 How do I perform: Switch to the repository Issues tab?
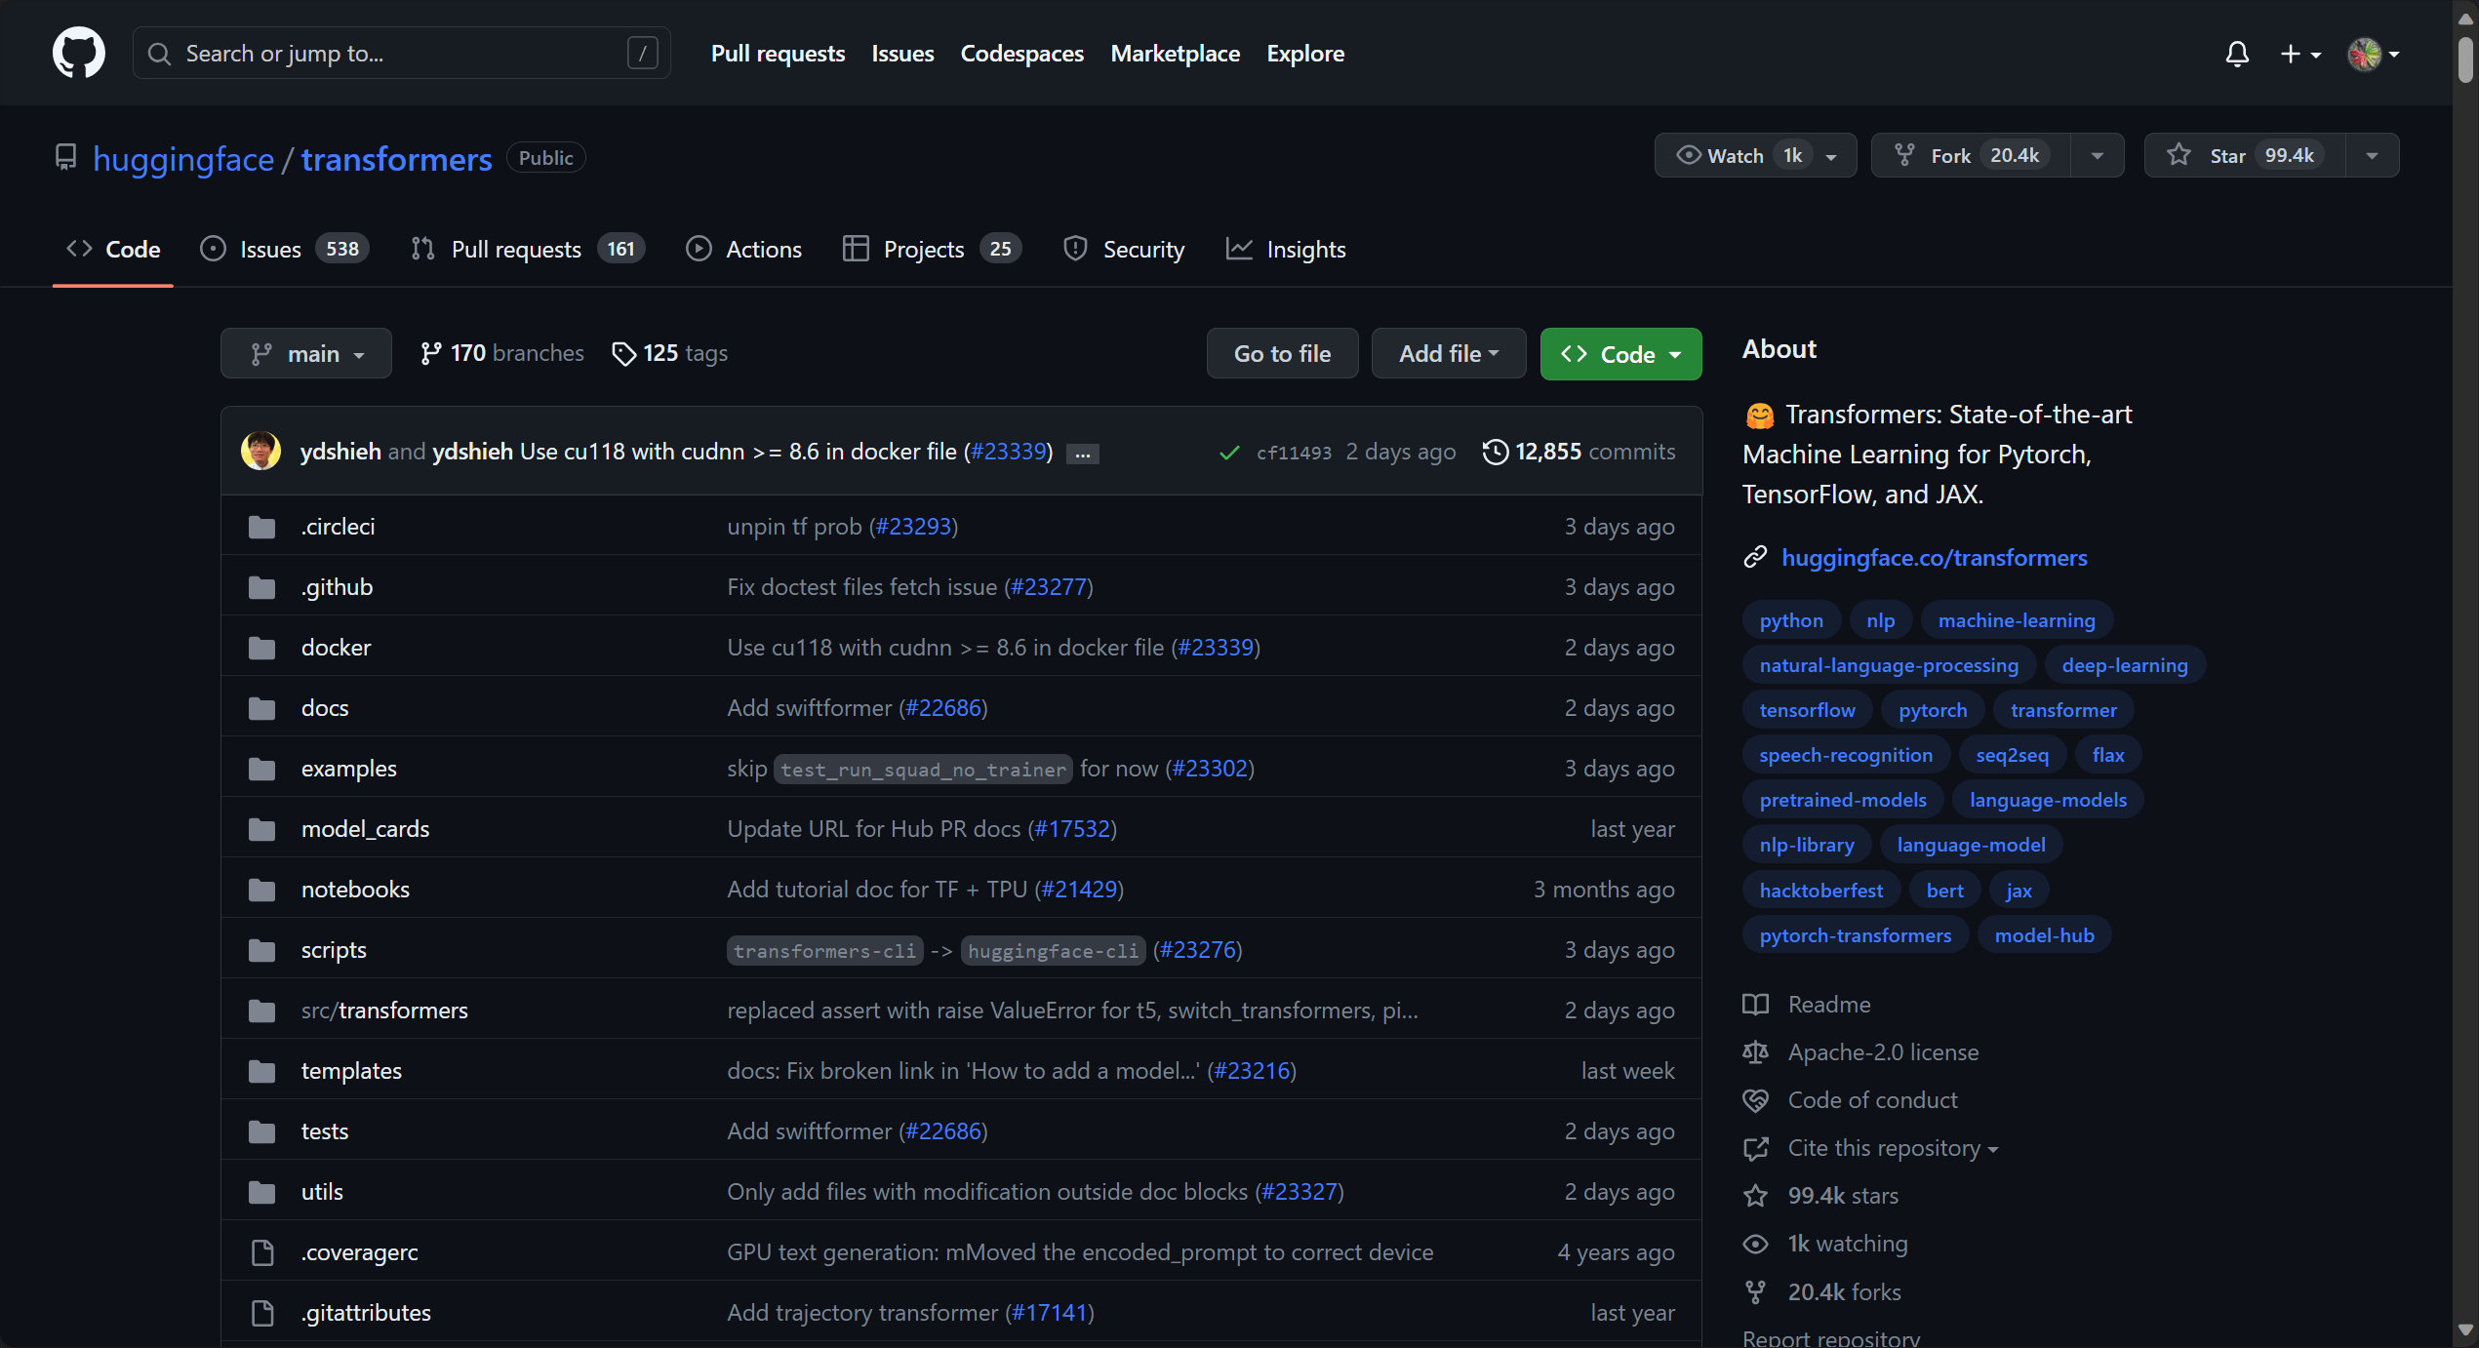pyautogui.click(x=285, y=250)
